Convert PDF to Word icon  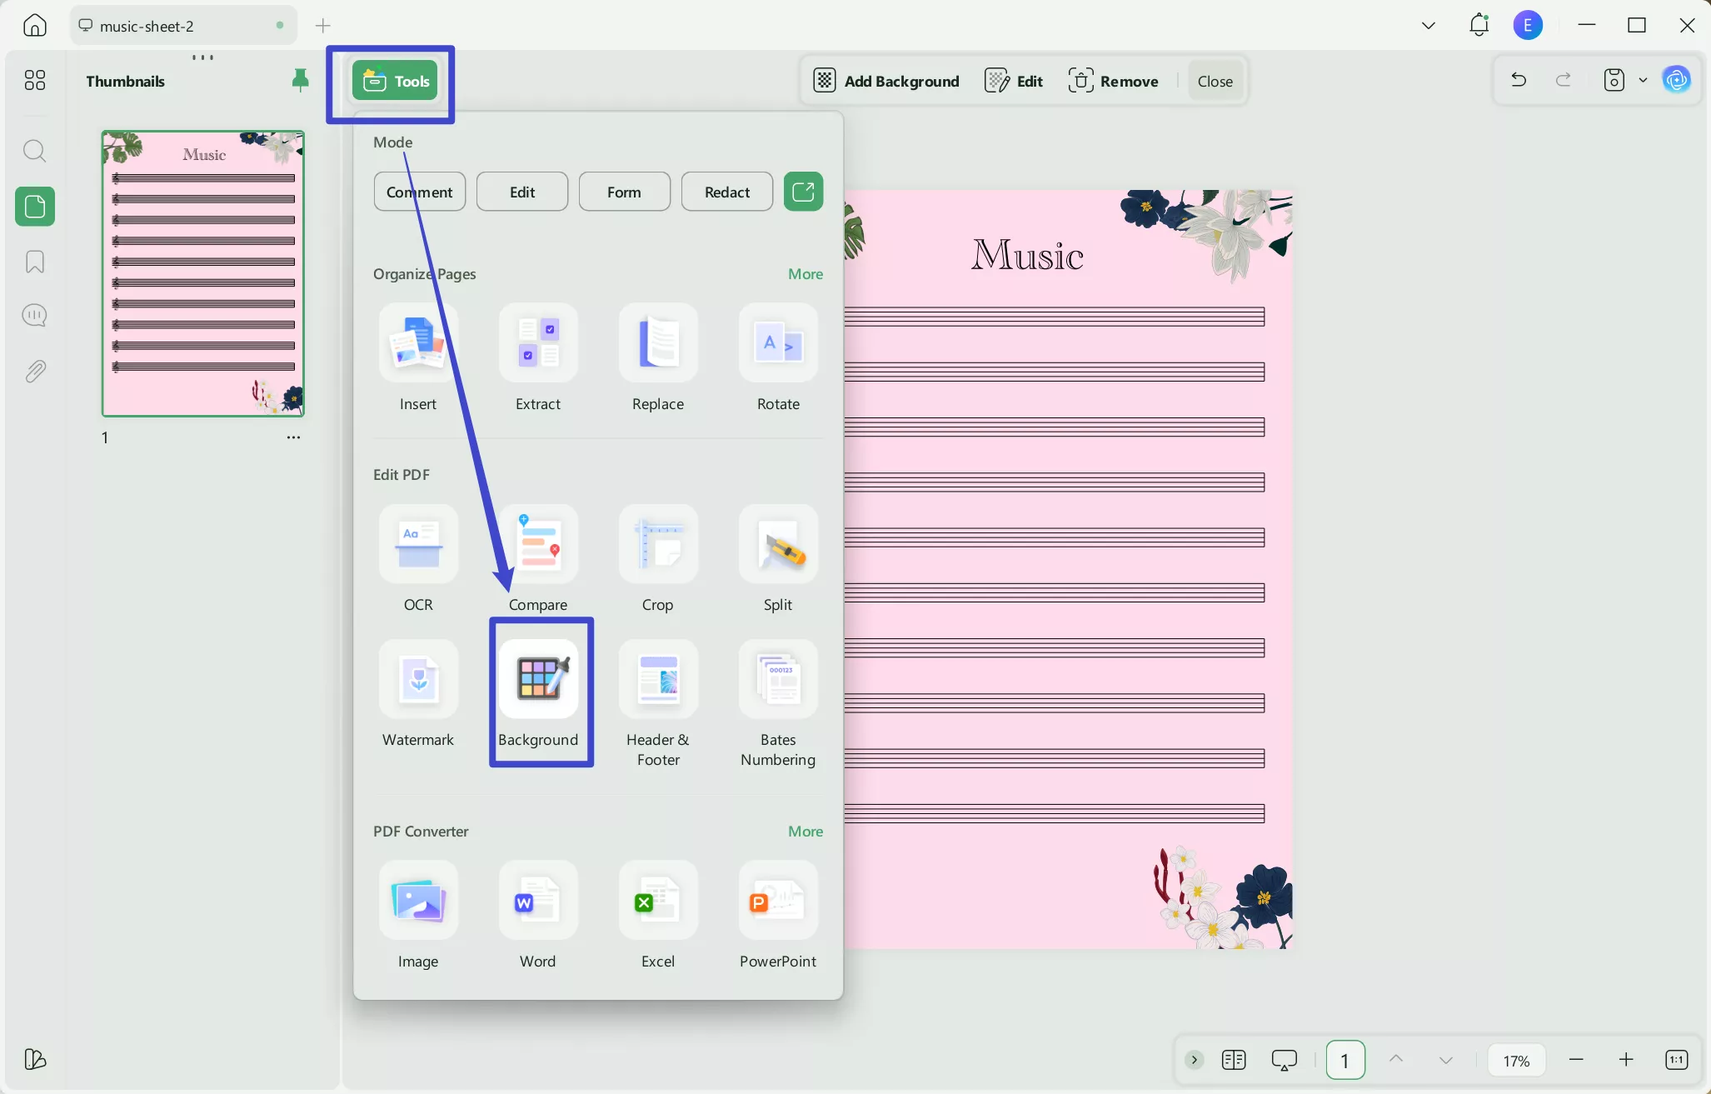pyautogui.click(x=538, y=902)
